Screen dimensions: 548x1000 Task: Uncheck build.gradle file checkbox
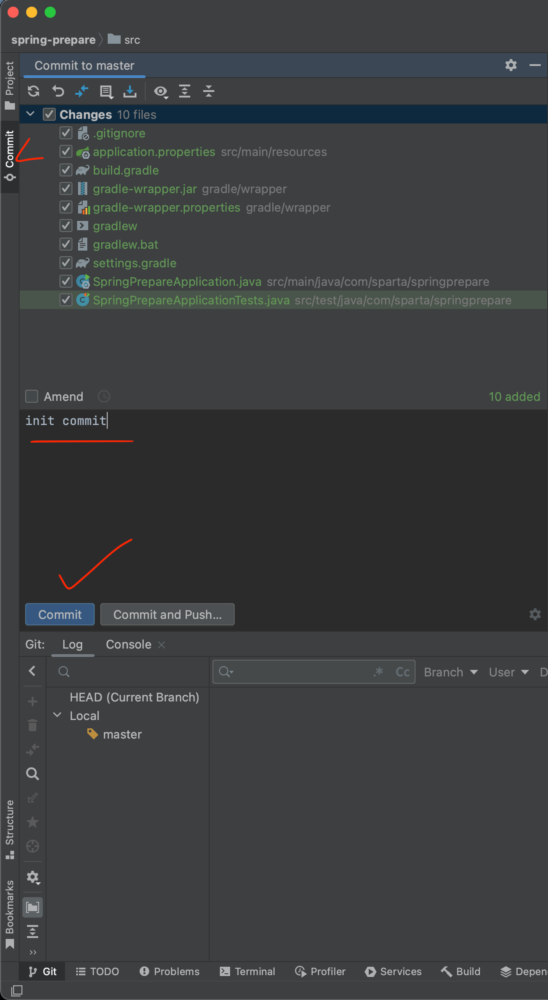(66, 171)
